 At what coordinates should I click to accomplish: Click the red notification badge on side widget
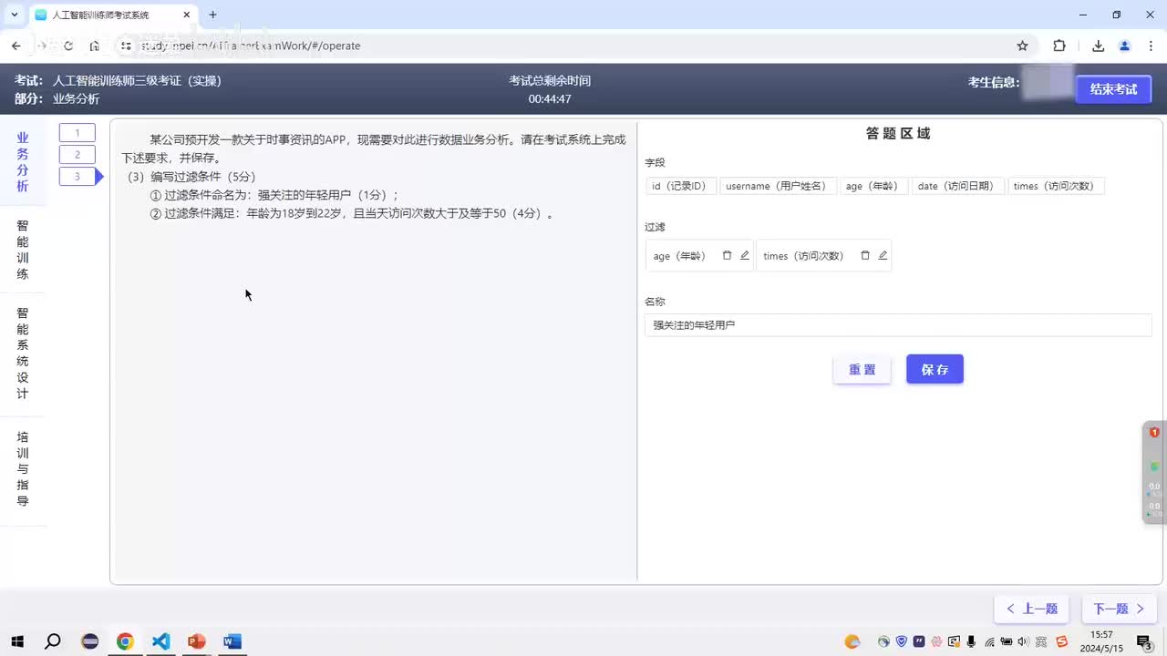coord(1154,432)
